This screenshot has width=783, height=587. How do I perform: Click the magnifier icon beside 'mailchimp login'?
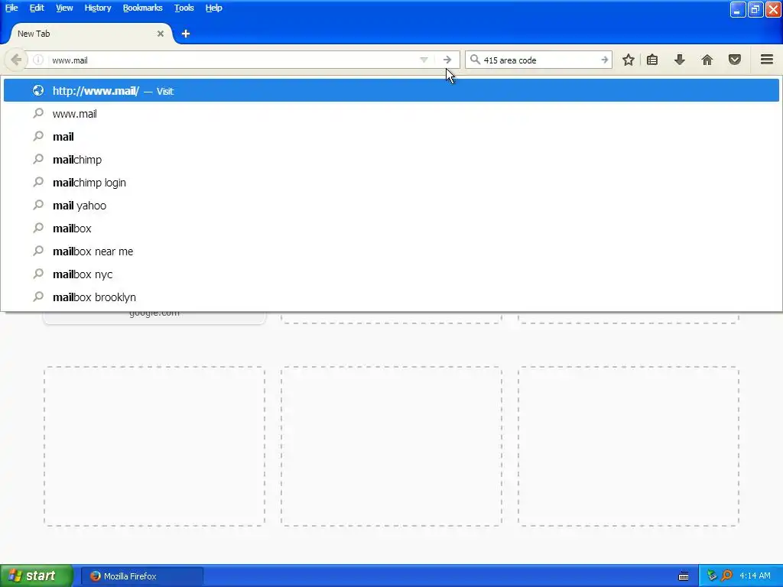click(x=38, y=182)
